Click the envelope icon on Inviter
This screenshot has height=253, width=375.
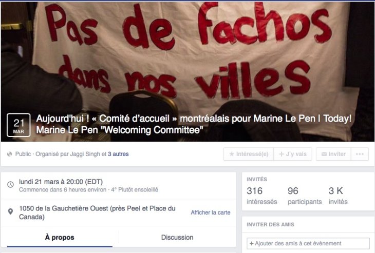click(x=324, y=154)
